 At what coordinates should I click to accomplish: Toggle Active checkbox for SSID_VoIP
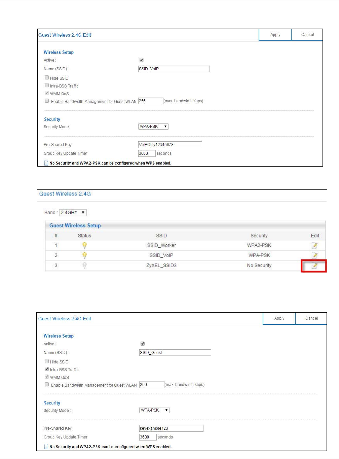(x=142, y=60)
